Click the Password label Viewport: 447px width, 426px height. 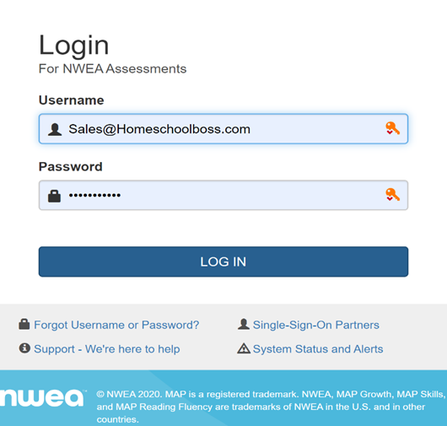click(70, 166)
